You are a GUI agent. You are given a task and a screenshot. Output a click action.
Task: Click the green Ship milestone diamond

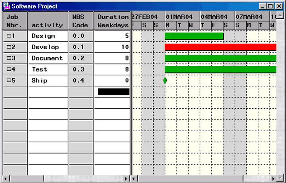click(x=165, y=81)
